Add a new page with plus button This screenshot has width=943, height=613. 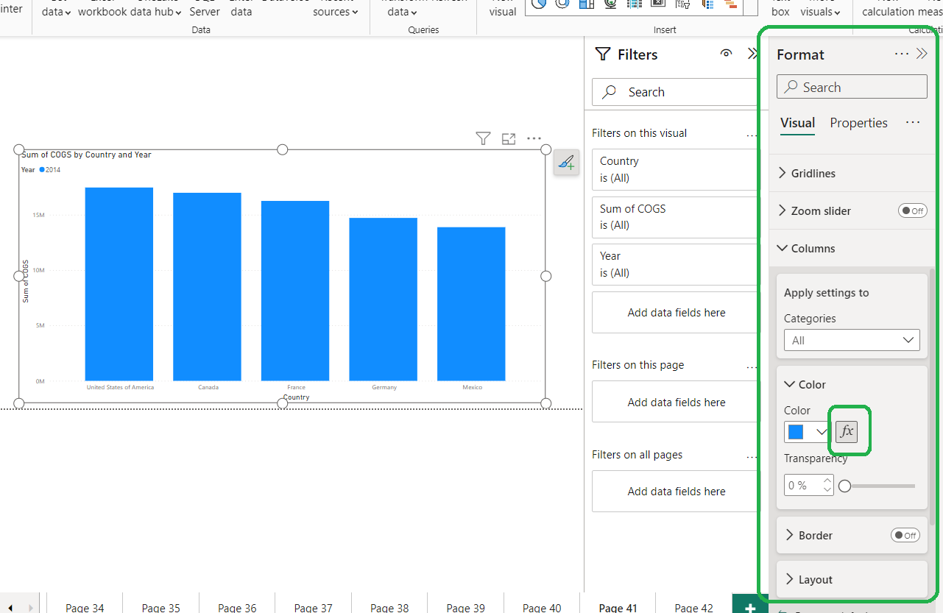[749, 608]
